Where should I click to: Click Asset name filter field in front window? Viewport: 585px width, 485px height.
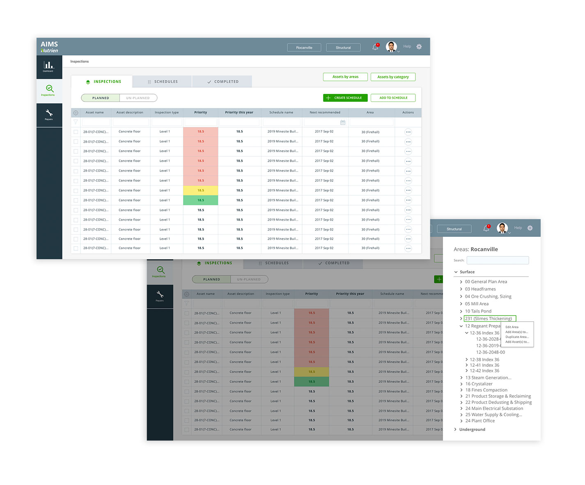point(96,122)
